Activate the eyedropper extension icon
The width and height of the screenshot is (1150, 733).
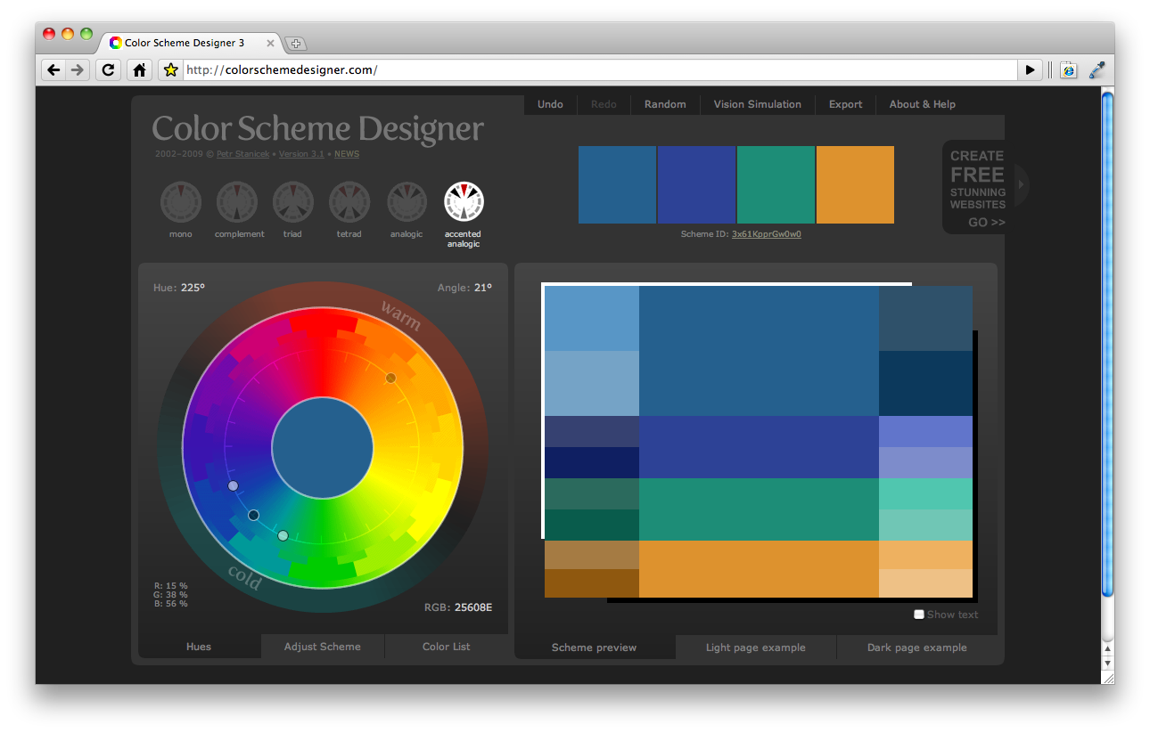click(x=1097, y=69)
